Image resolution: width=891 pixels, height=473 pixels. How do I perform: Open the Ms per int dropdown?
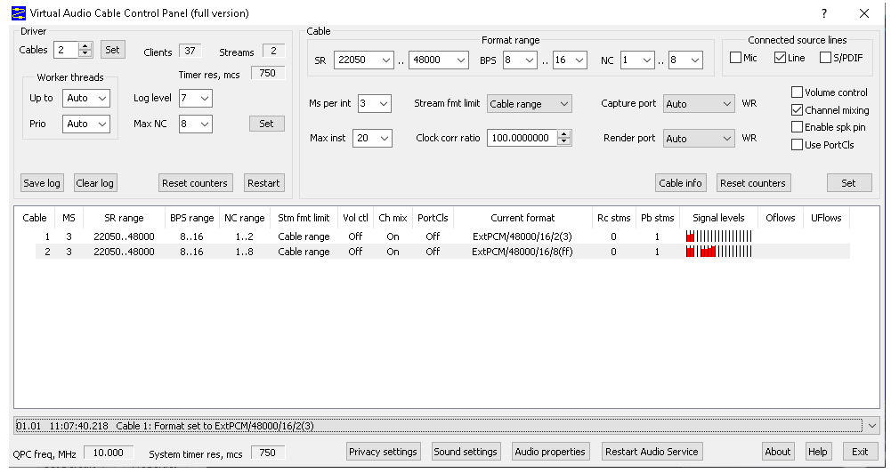click(375, 103)
